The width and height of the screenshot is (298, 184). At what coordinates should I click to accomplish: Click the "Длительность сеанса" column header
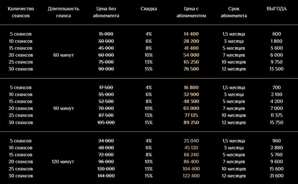(63, 12)
